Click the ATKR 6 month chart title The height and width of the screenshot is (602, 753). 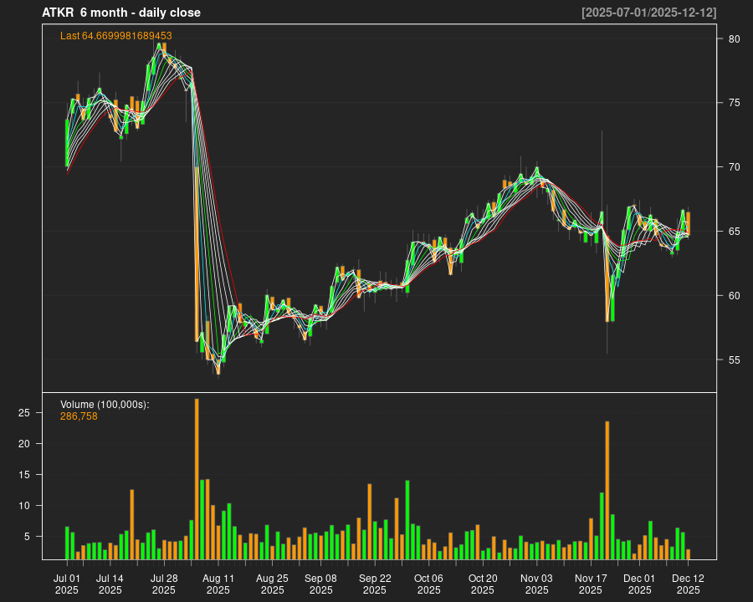point(121,13)
